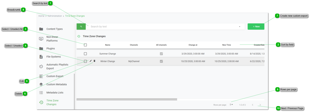
Task: Click in the Search by text field
Action: [x=162, y=27]
